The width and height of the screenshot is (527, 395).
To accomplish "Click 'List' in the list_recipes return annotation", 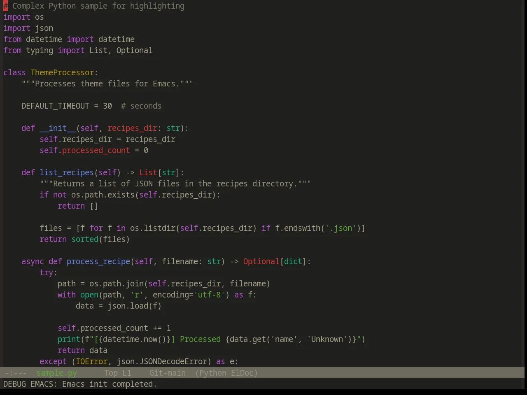I will tap(148, 172).
